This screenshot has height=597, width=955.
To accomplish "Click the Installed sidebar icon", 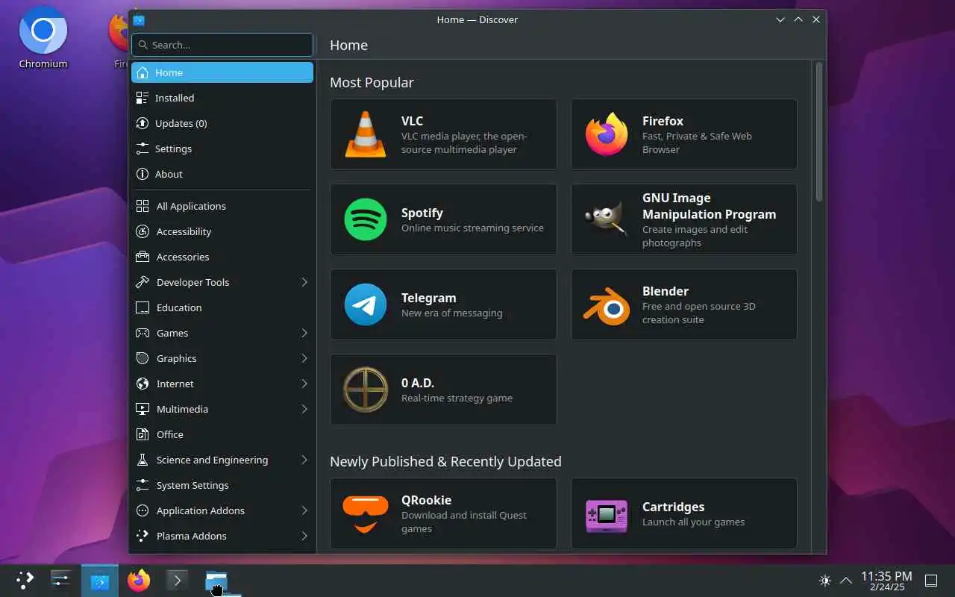I will point(143,98).
